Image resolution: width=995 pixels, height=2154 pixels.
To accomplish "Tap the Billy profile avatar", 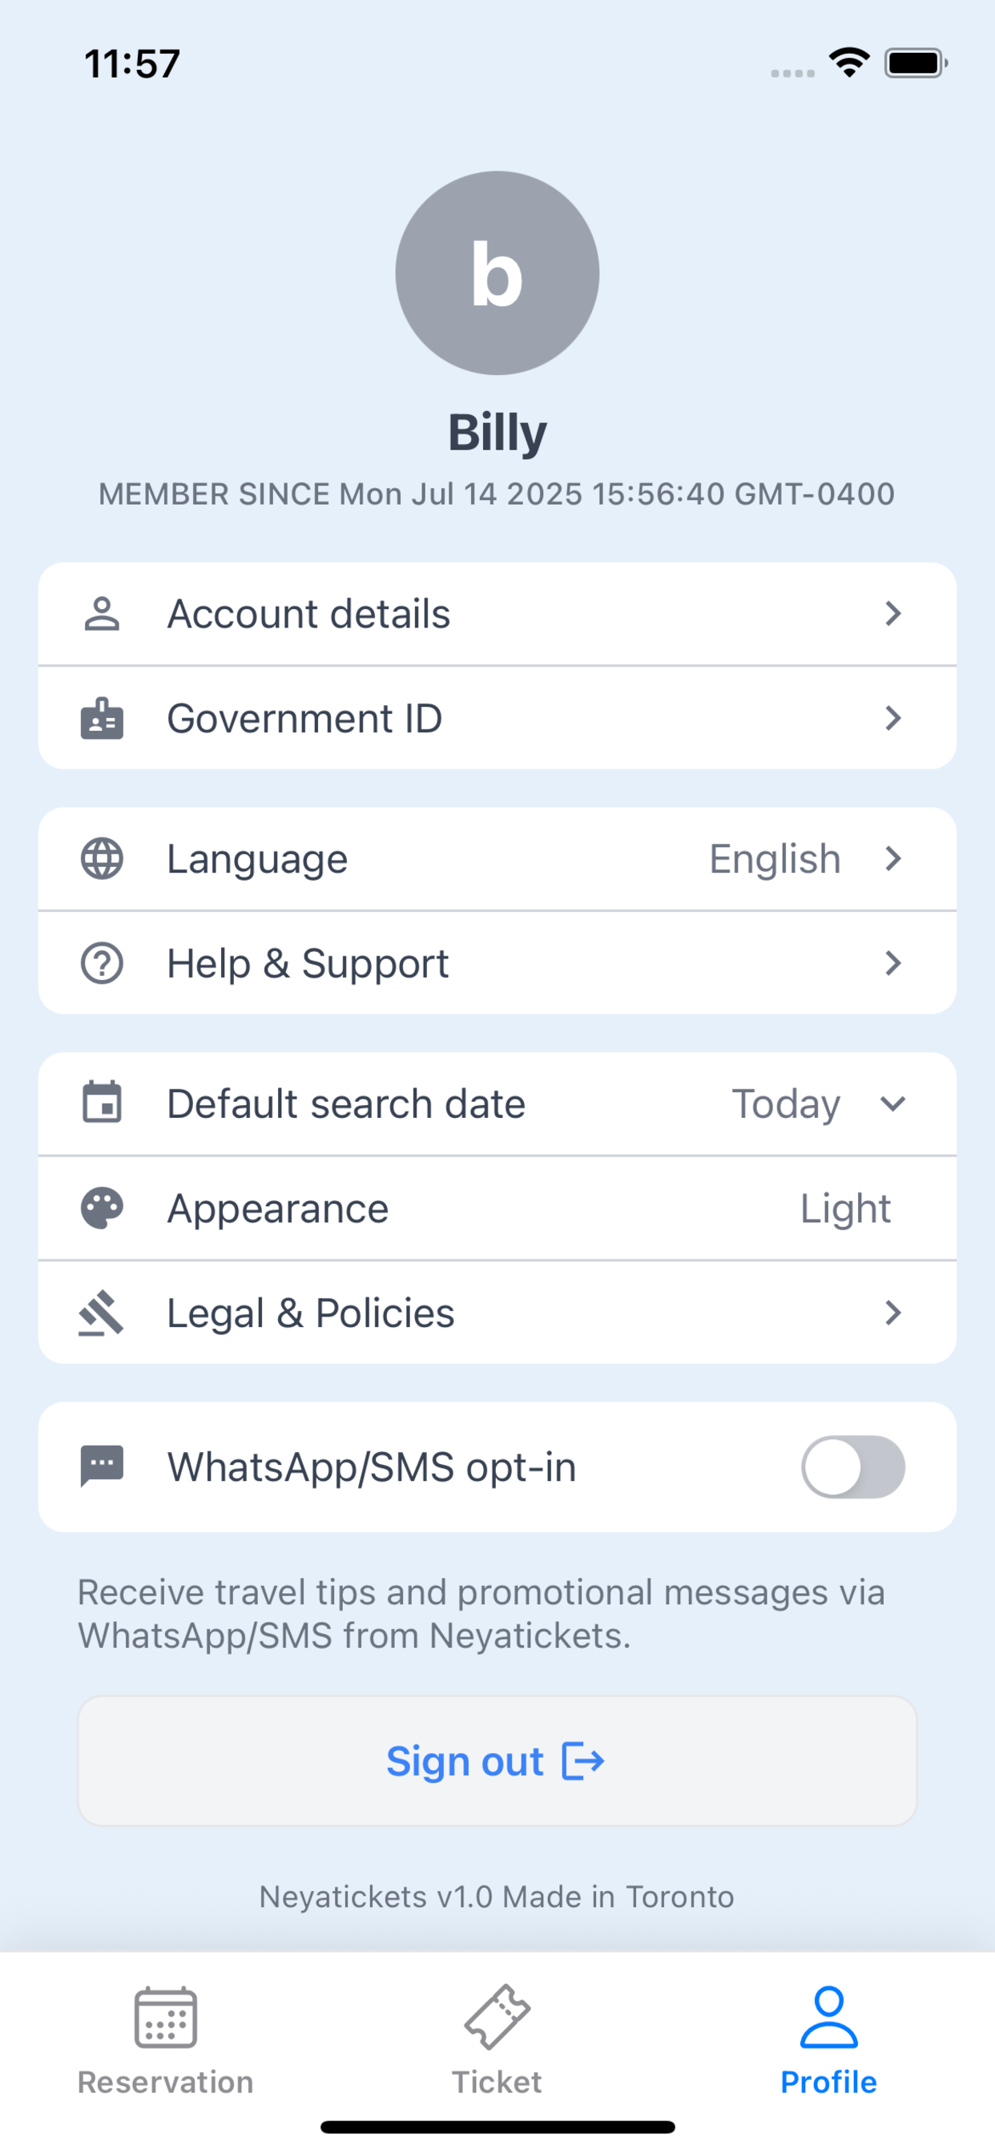I will [x=497, y=272].
